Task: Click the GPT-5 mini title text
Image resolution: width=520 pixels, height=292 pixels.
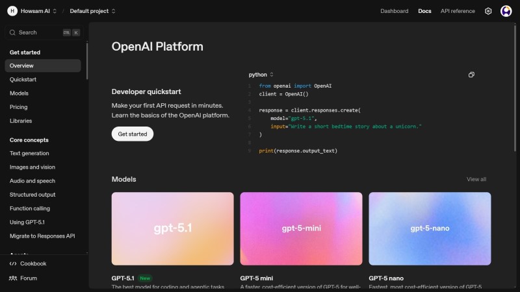Action: point(256,278)
